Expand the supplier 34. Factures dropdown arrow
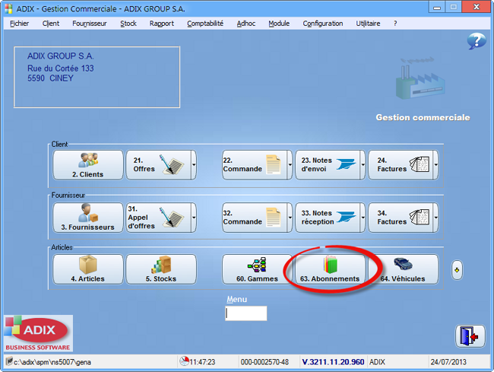 pyautogui.click(x=436, y=218)
